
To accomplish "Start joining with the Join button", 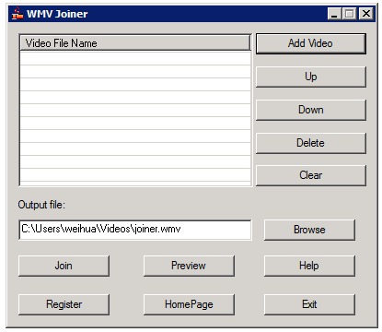I will (64, 266).
